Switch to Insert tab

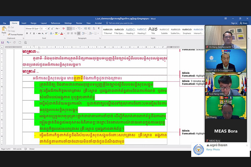(x=24, y=23)
